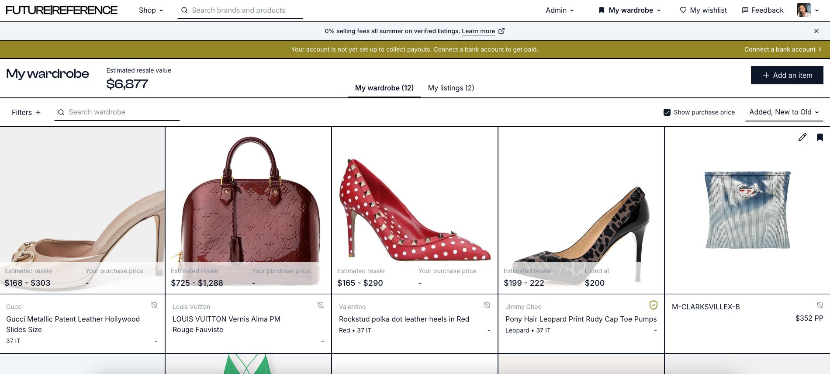Click the Add an item button
This screenshot has width=830, height=374.
point(787,75)
